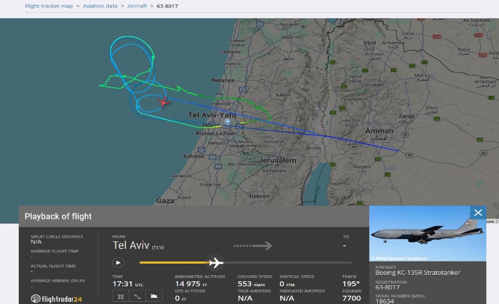Screen dimensions: 499x304
Task: Open the Aircraft breadcrumb link
Action: (137, 6)
